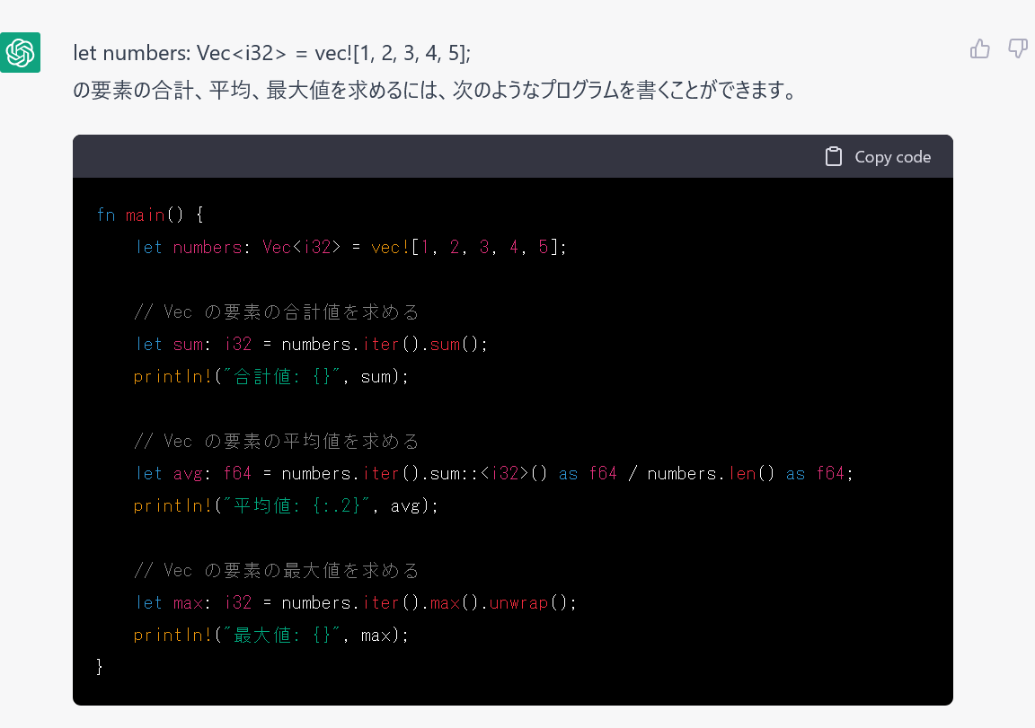Click the comment 'Vec の要素の最大値を求める'
This screenshot has height=728, width=1035.
coord(277,570)
